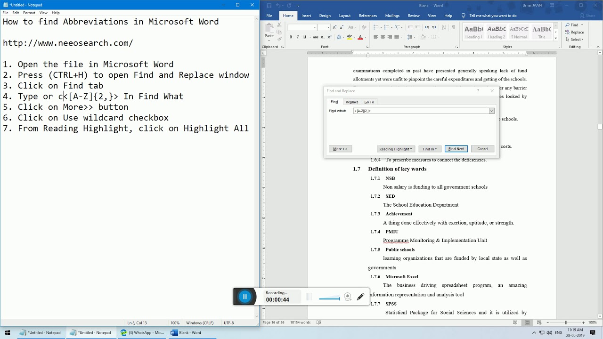The height and width of the screenshot is (339, 603).
Task: Click the Subscript icon
Action: [x=322, y=37]
